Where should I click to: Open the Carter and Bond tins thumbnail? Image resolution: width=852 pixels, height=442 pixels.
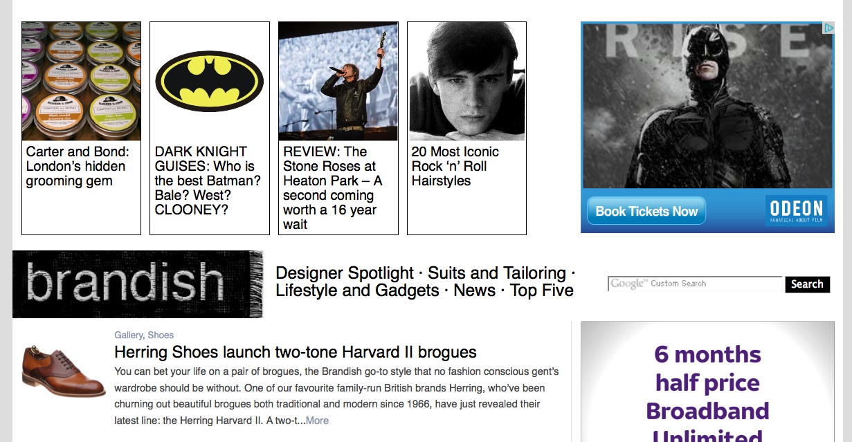[x=81, y=81]
